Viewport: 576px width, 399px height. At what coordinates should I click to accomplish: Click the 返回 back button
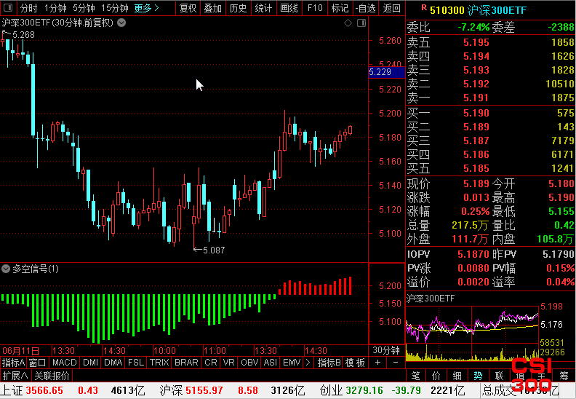click(391, 8)
